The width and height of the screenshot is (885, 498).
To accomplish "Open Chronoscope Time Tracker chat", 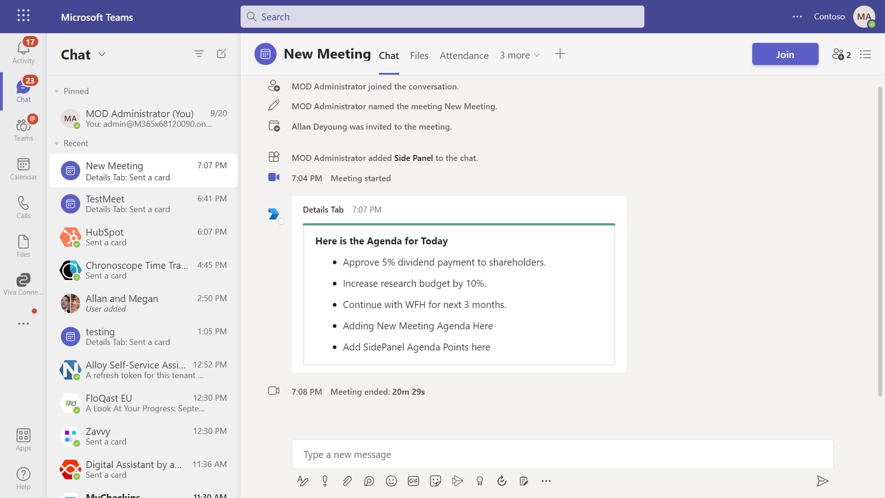I will tap(144, 270).
